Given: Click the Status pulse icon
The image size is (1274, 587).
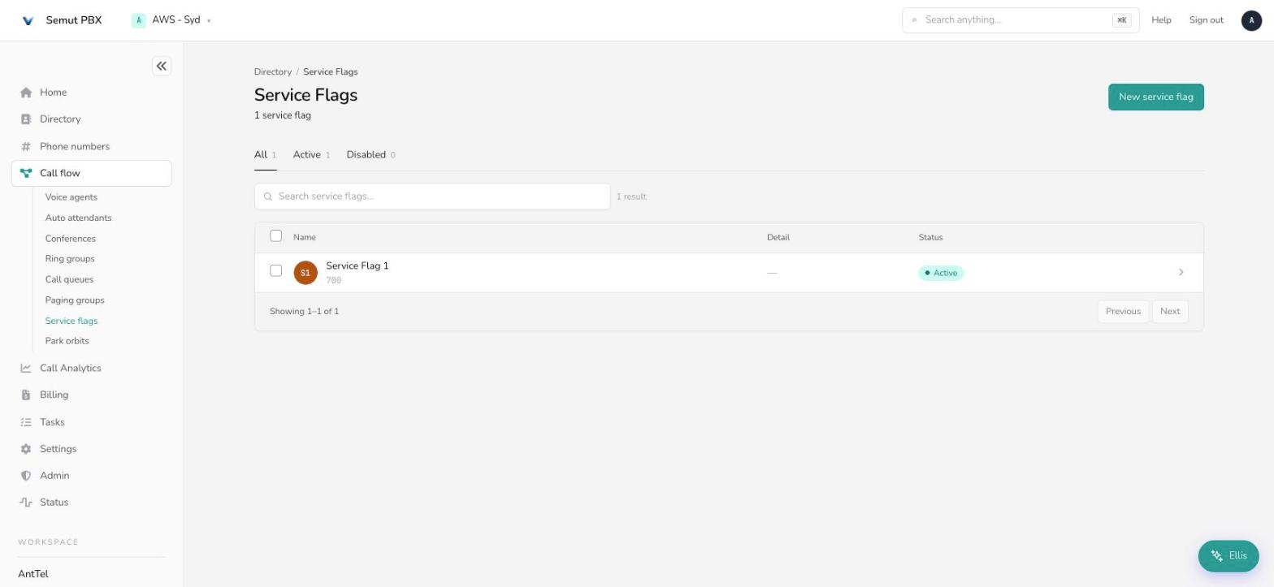Looking at the screenshot, I should click(26, 503).
